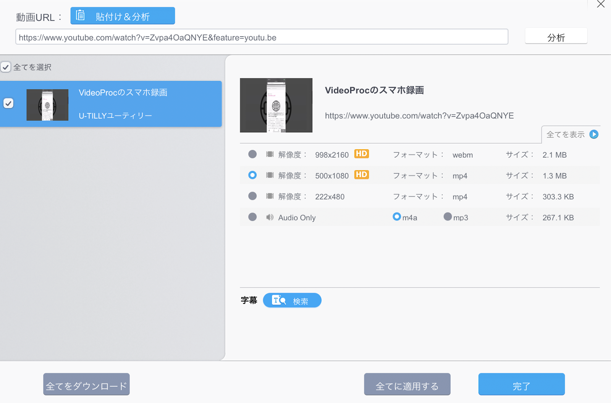The width and height of the screenshot is (611, 403).
Task: Choose the m4a audio format option
Action: (x=397, y=217)
